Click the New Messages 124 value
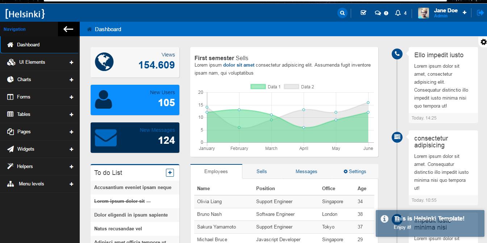The image size is (487, 243). click(x=166, y=141)
